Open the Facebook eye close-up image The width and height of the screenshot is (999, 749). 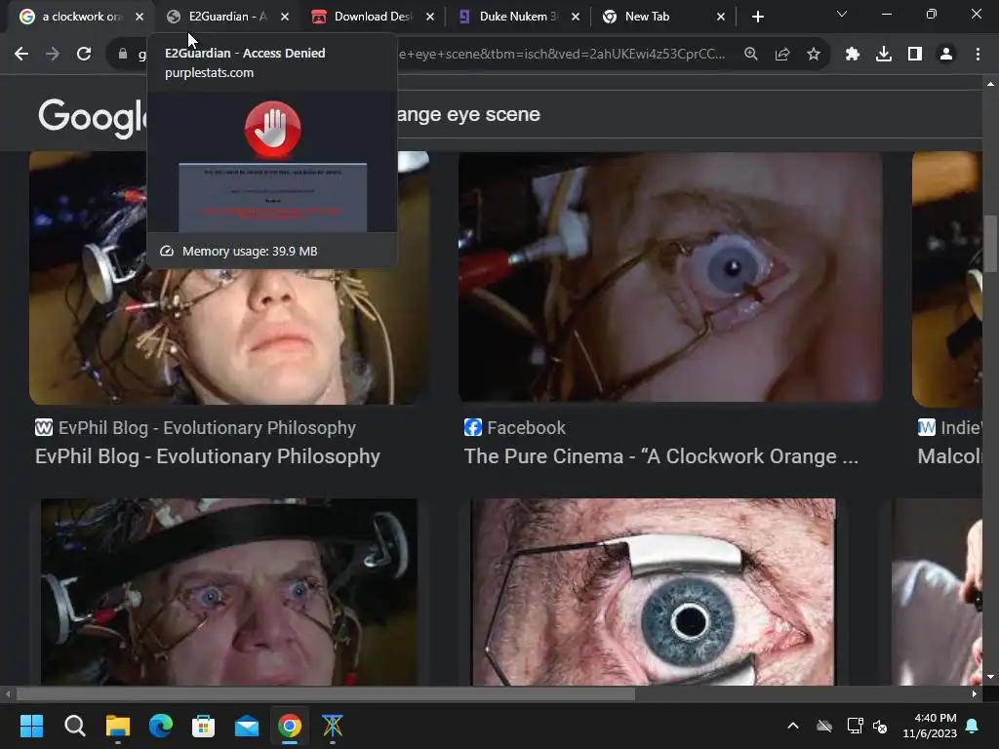(670, 276)
